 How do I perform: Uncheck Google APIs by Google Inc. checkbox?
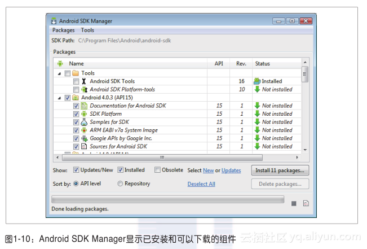click(76, 138)
